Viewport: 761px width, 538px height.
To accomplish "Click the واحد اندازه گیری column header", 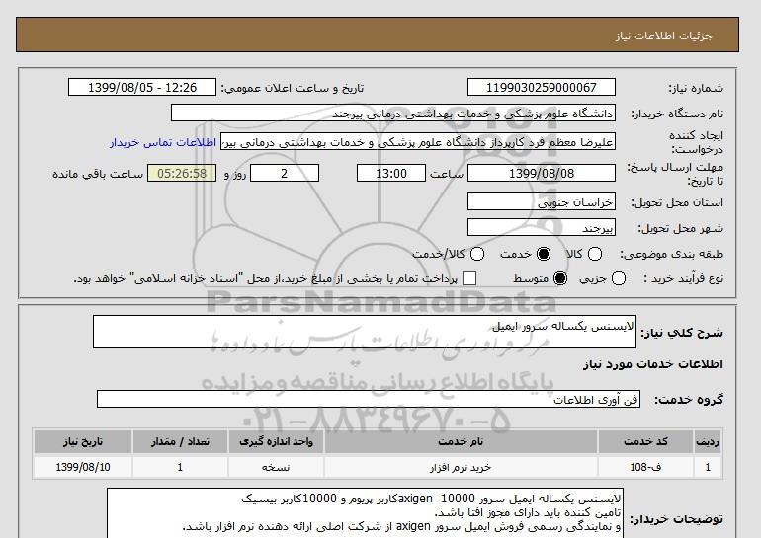I will [276, 441].
